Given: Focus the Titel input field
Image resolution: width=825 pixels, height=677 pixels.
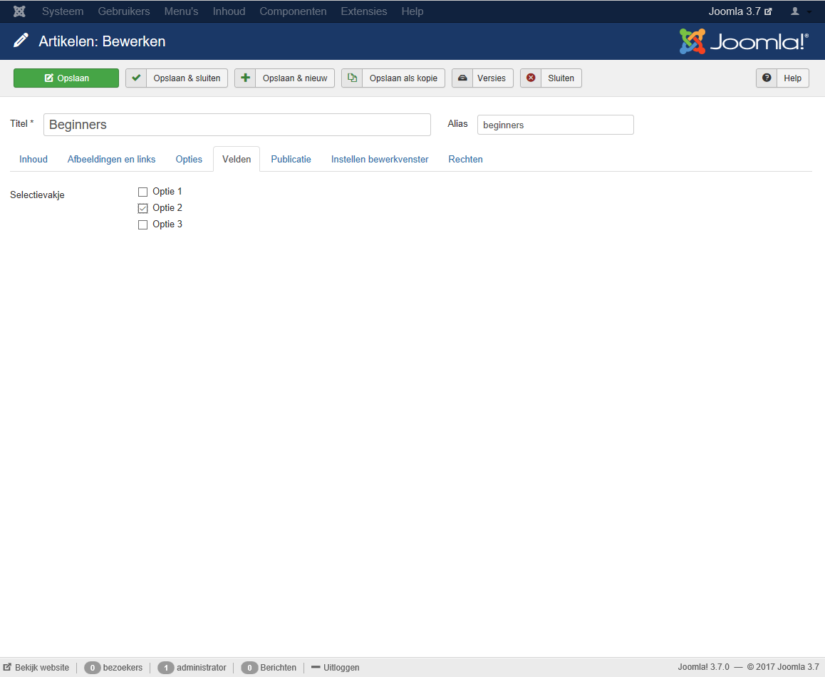Looking at the screenshot, I should coord(237,125).
